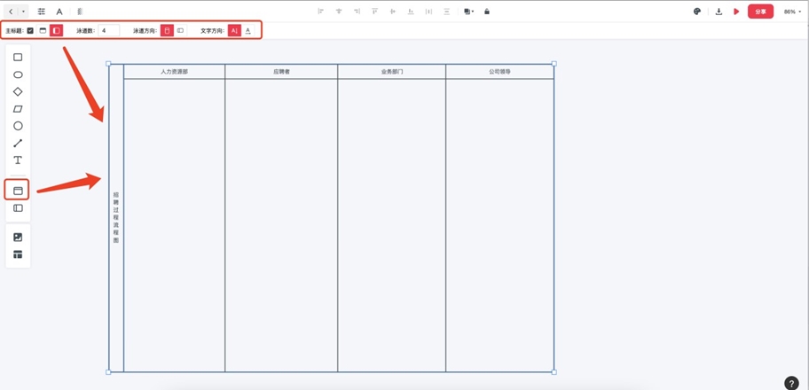Click the 泳道数 lane count field

109,30
